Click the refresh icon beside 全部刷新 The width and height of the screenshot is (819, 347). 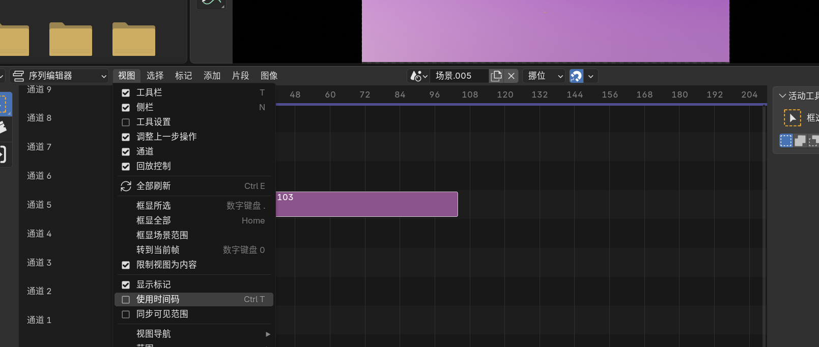point(126,186)
